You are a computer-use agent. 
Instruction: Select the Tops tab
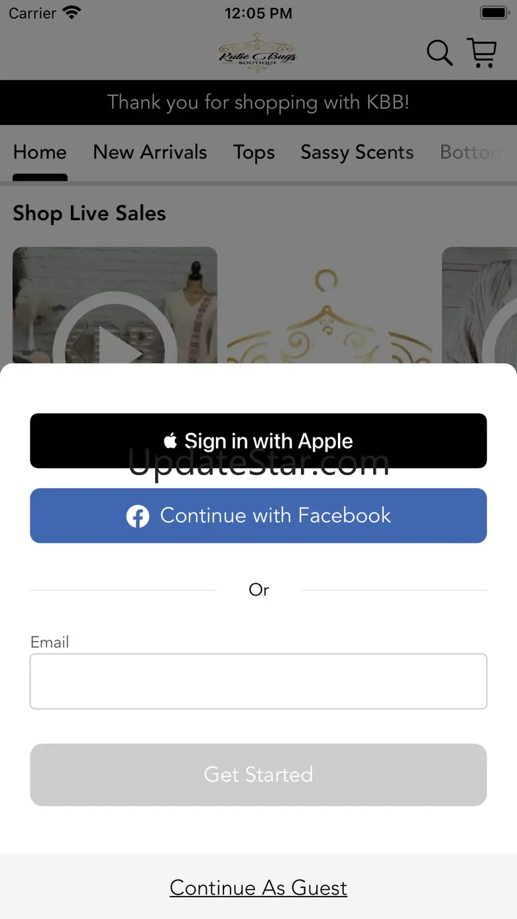[x=254, y=152]
